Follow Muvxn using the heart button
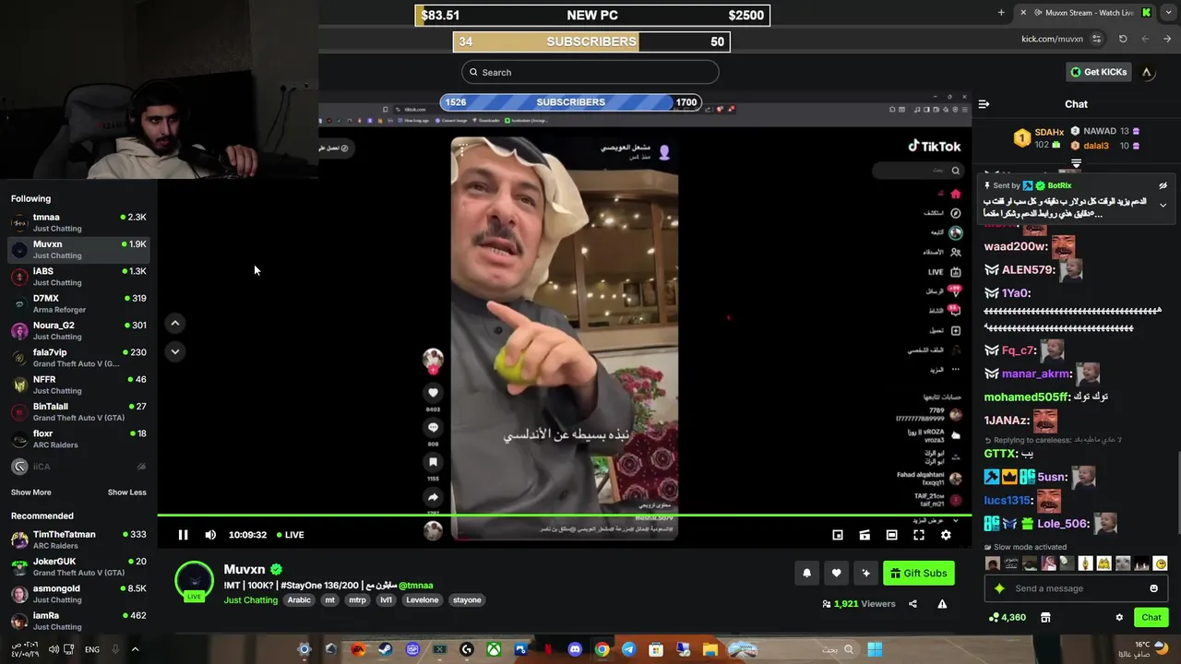The width and height of the screenshot is (1181, 664). [x=836, y=573]
